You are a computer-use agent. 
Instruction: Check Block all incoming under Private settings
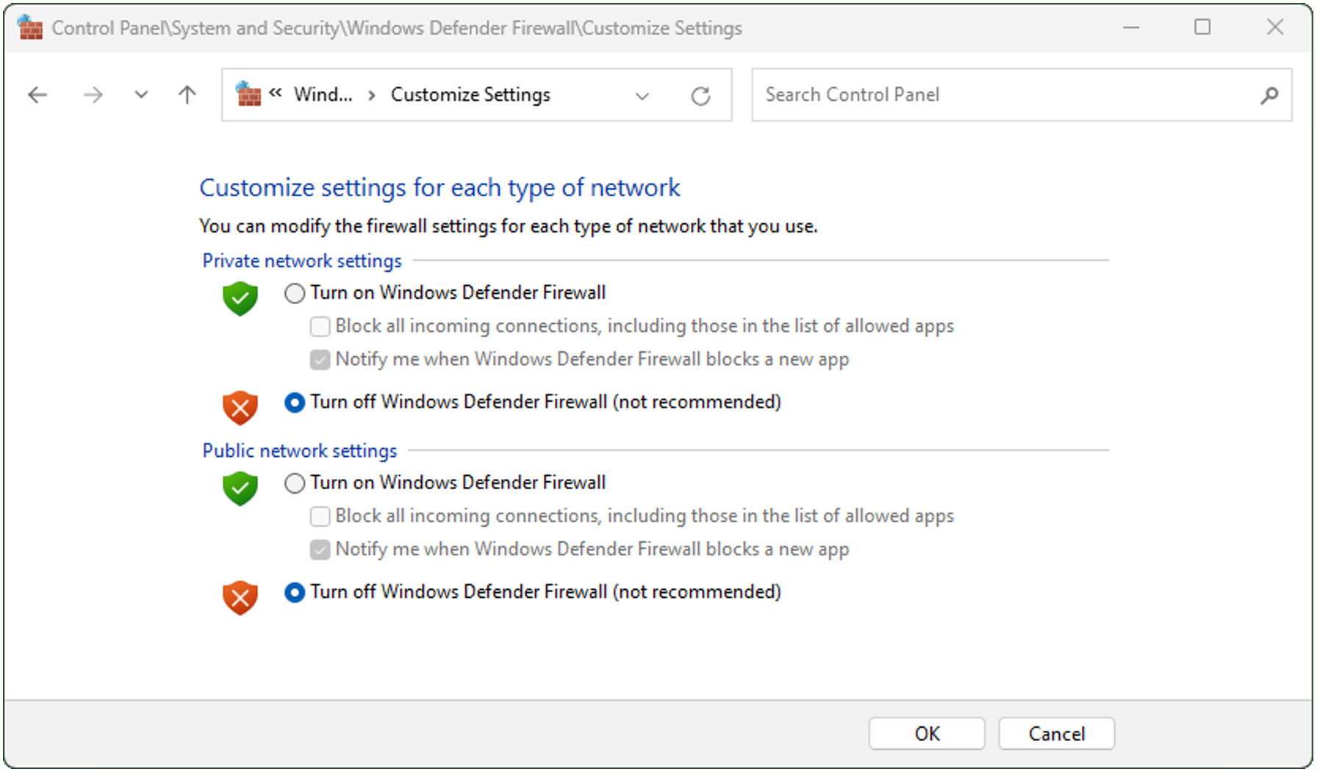click(320, 326)
